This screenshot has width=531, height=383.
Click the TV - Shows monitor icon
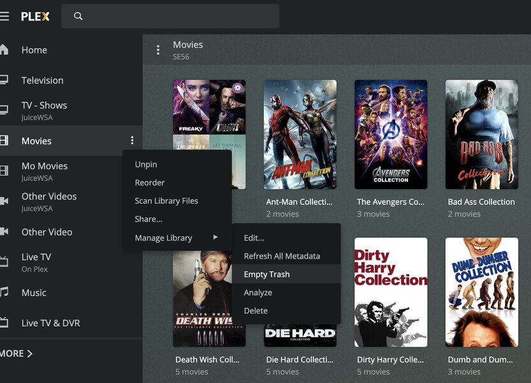click(4, 110)
